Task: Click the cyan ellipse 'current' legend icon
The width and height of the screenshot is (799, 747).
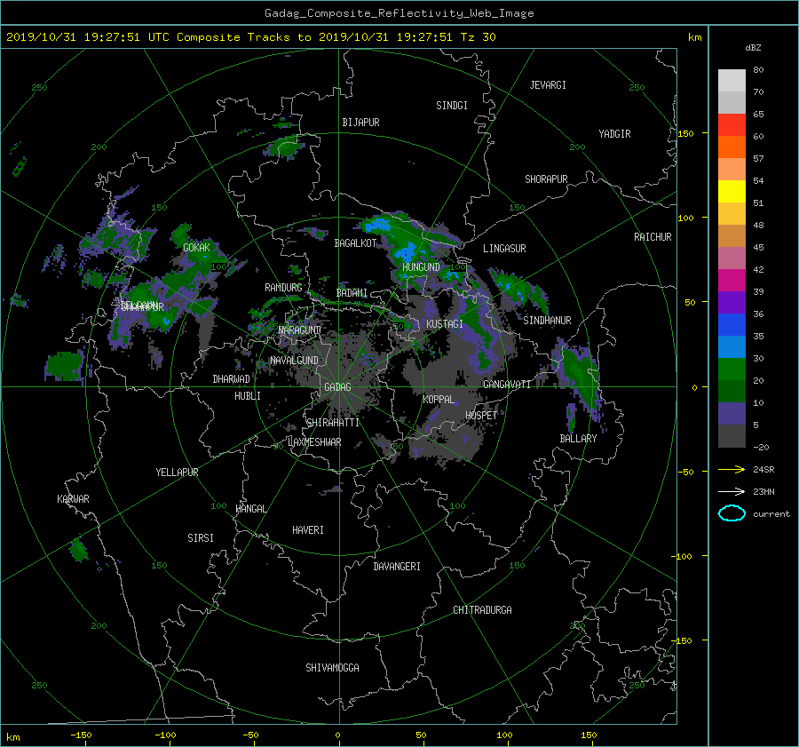Action: tap(732, 513)
